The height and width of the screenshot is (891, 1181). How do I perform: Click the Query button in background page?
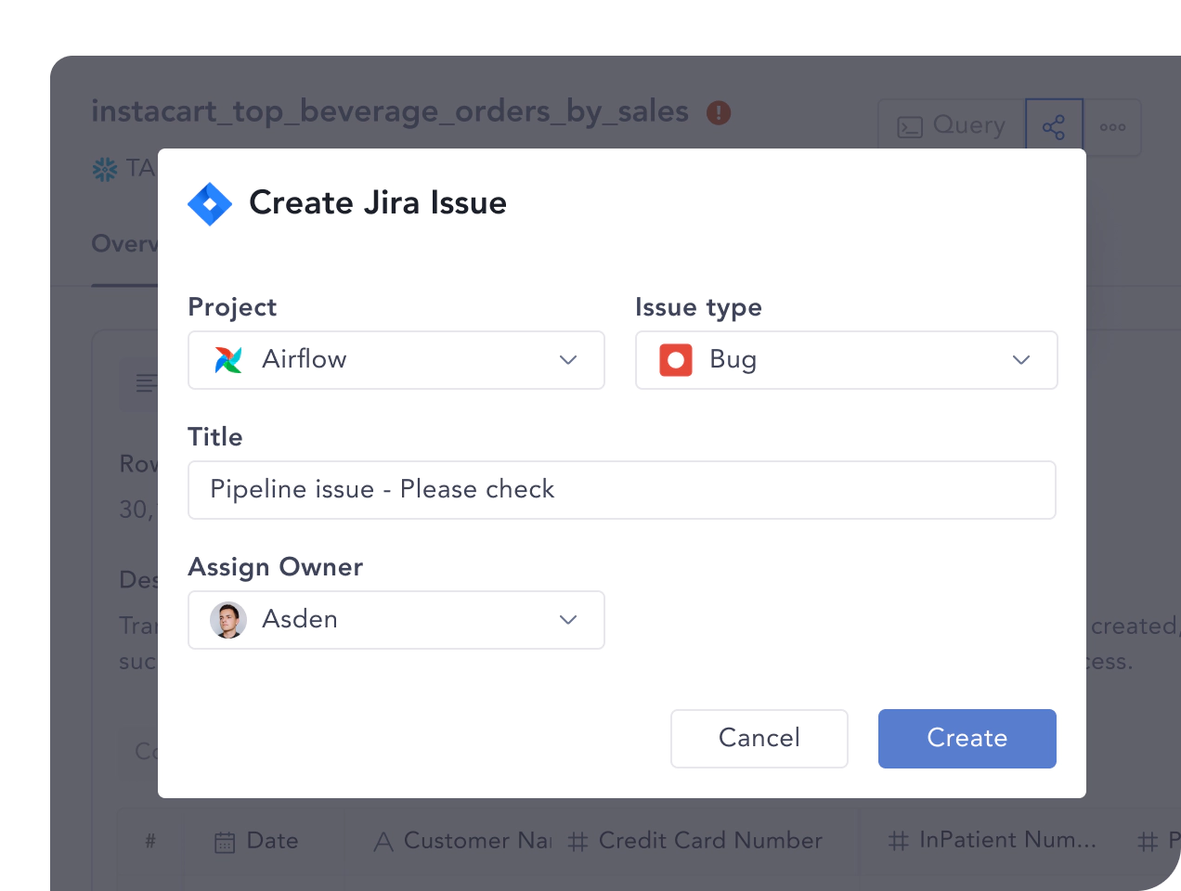pyautogui.click(x=952, y=126)
